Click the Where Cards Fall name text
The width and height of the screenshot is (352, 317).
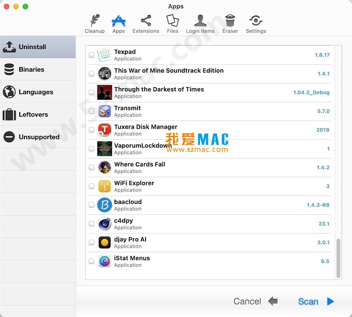(x=140, y=164)
